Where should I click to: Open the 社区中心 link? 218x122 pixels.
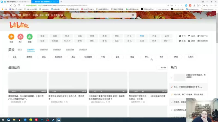click(x=202, y=36)
